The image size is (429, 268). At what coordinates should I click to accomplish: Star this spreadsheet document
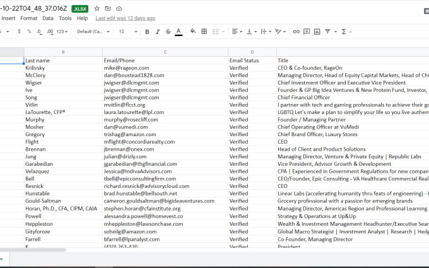click(97, 9)
